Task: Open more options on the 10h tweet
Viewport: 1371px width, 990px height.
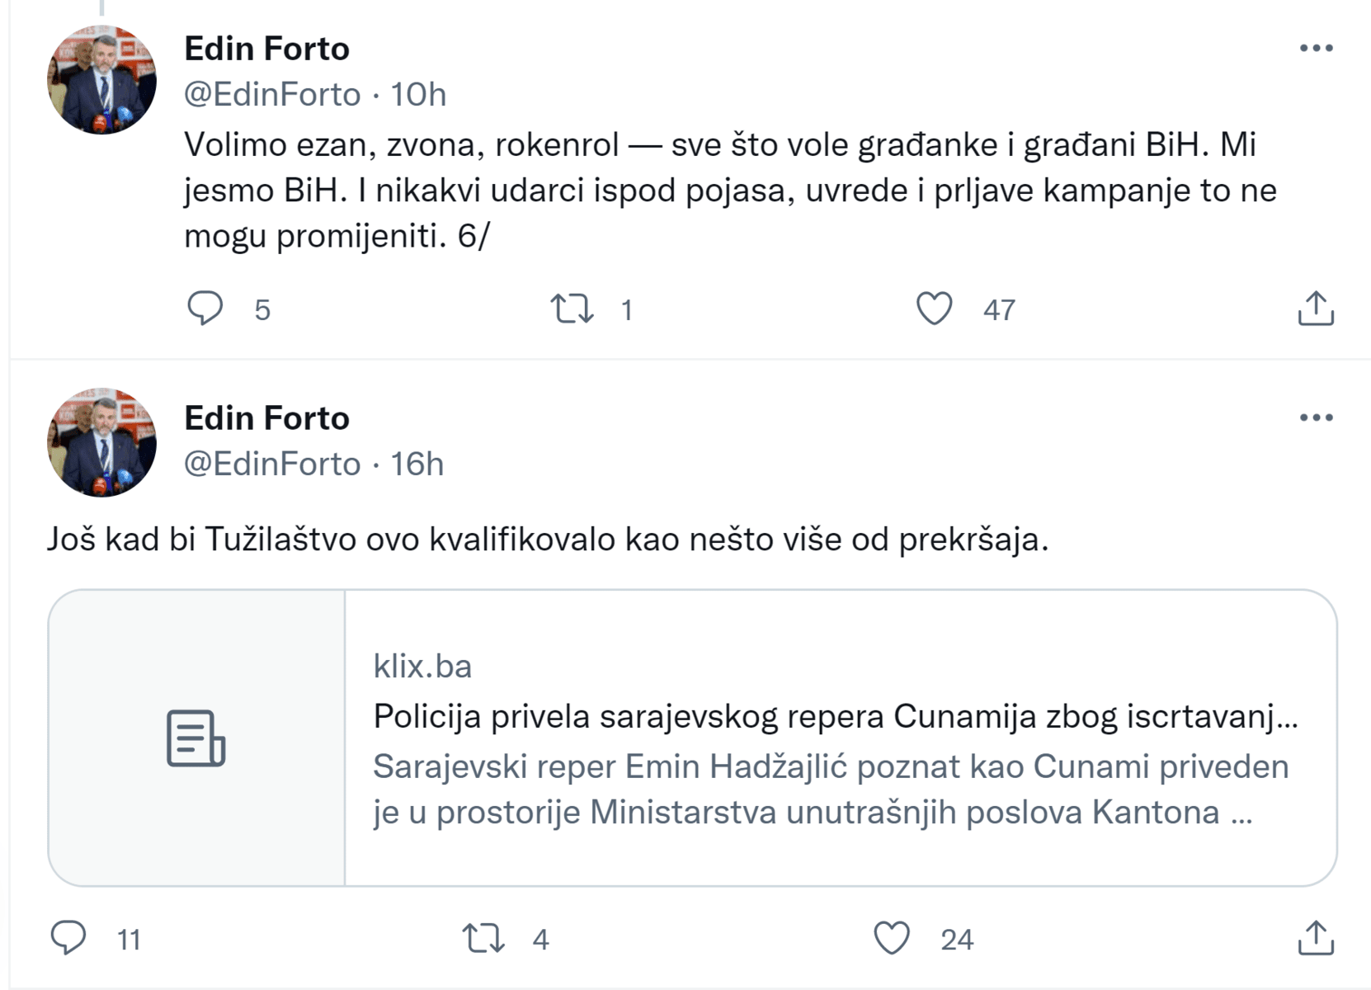Action: [x=1316, y=48]
